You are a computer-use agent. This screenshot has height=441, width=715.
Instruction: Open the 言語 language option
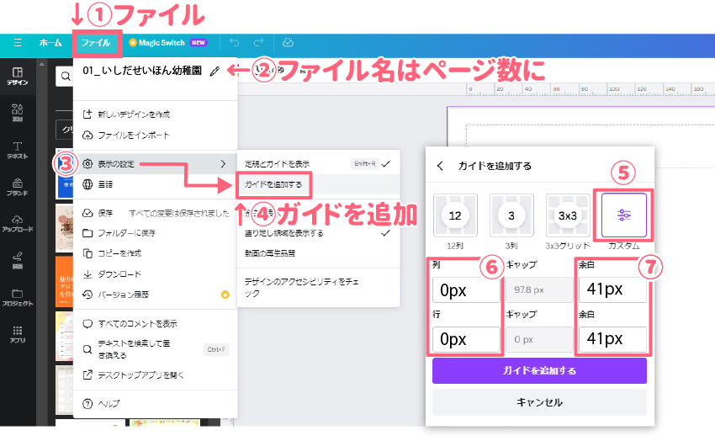coord(155,184)
